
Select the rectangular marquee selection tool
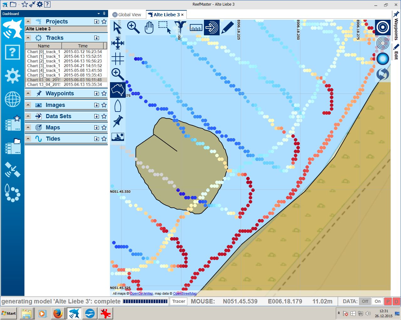164,27
